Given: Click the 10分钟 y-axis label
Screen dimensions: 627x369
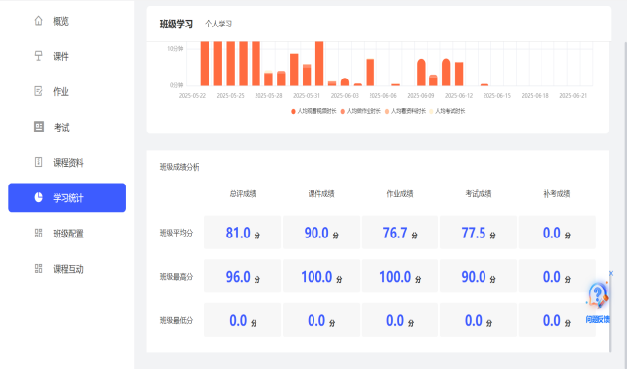Looking at the screenshot, I should coord(175,49).
